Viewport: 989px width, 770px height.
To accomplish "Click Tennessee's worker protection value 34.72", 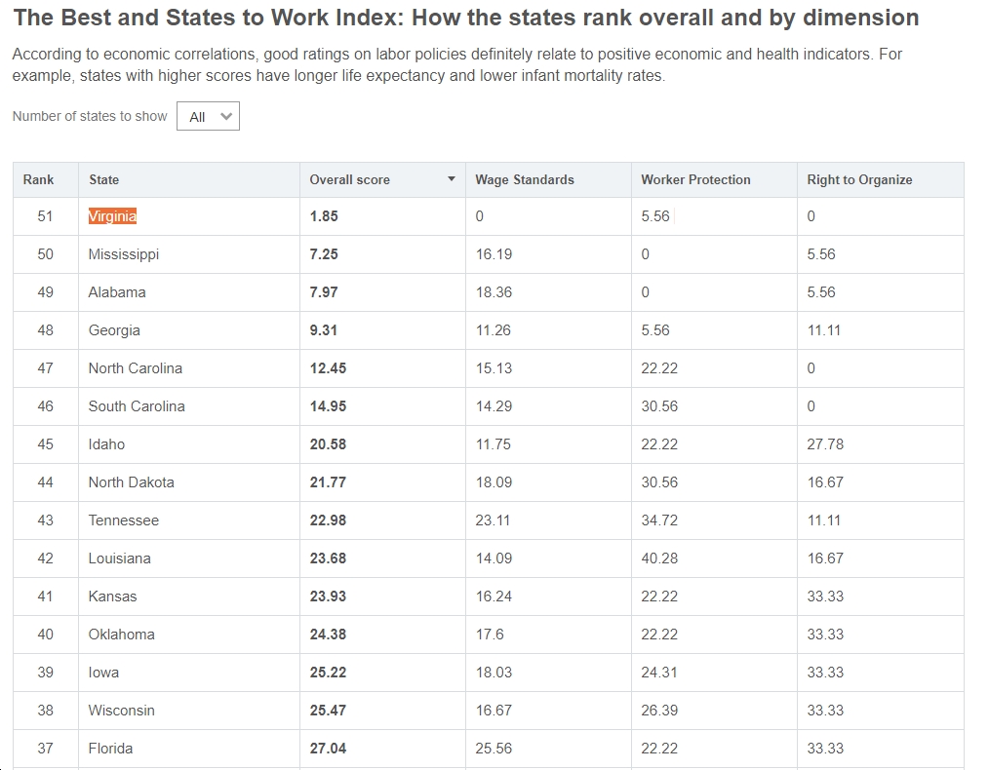I will click(659, 520).
